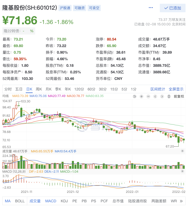Select the 月K chart tab

[x=48, y=89]
